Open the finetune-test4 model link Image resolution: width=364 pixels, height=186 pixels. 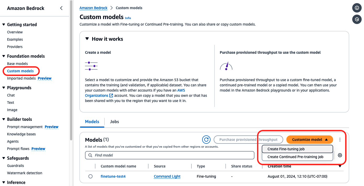[113, 176]
